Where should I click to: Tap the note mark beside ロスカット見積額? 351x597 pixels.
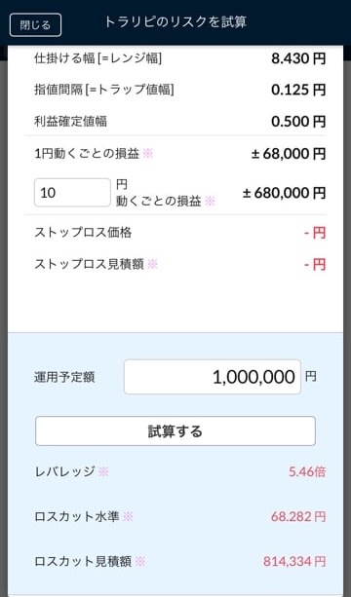coord(140,562)
